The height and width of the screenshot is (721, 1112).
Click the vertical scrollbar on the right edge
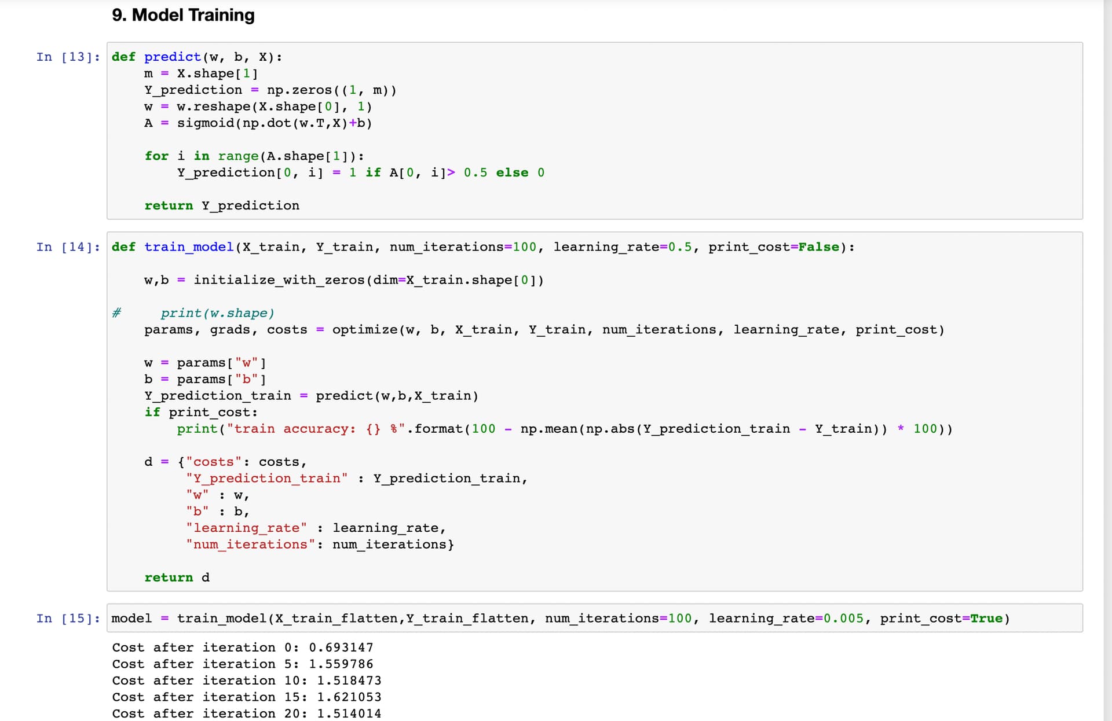[1107, 360]
